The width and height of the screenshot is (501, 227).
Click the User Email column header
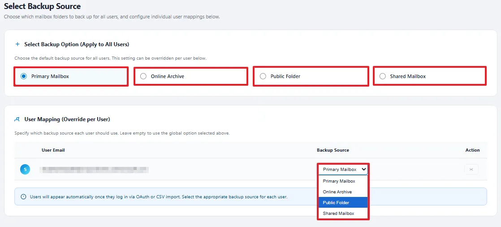tap(53, 150)
